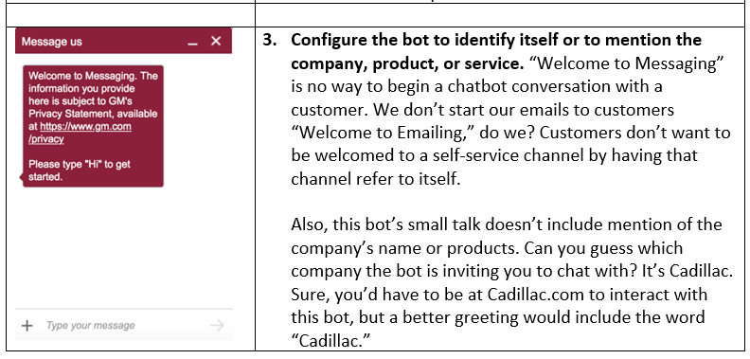The height and width of the screenshot is (359, 750).
Task: Click the paragraph starting 'Also, this bot's'
Action: point(511,282)
